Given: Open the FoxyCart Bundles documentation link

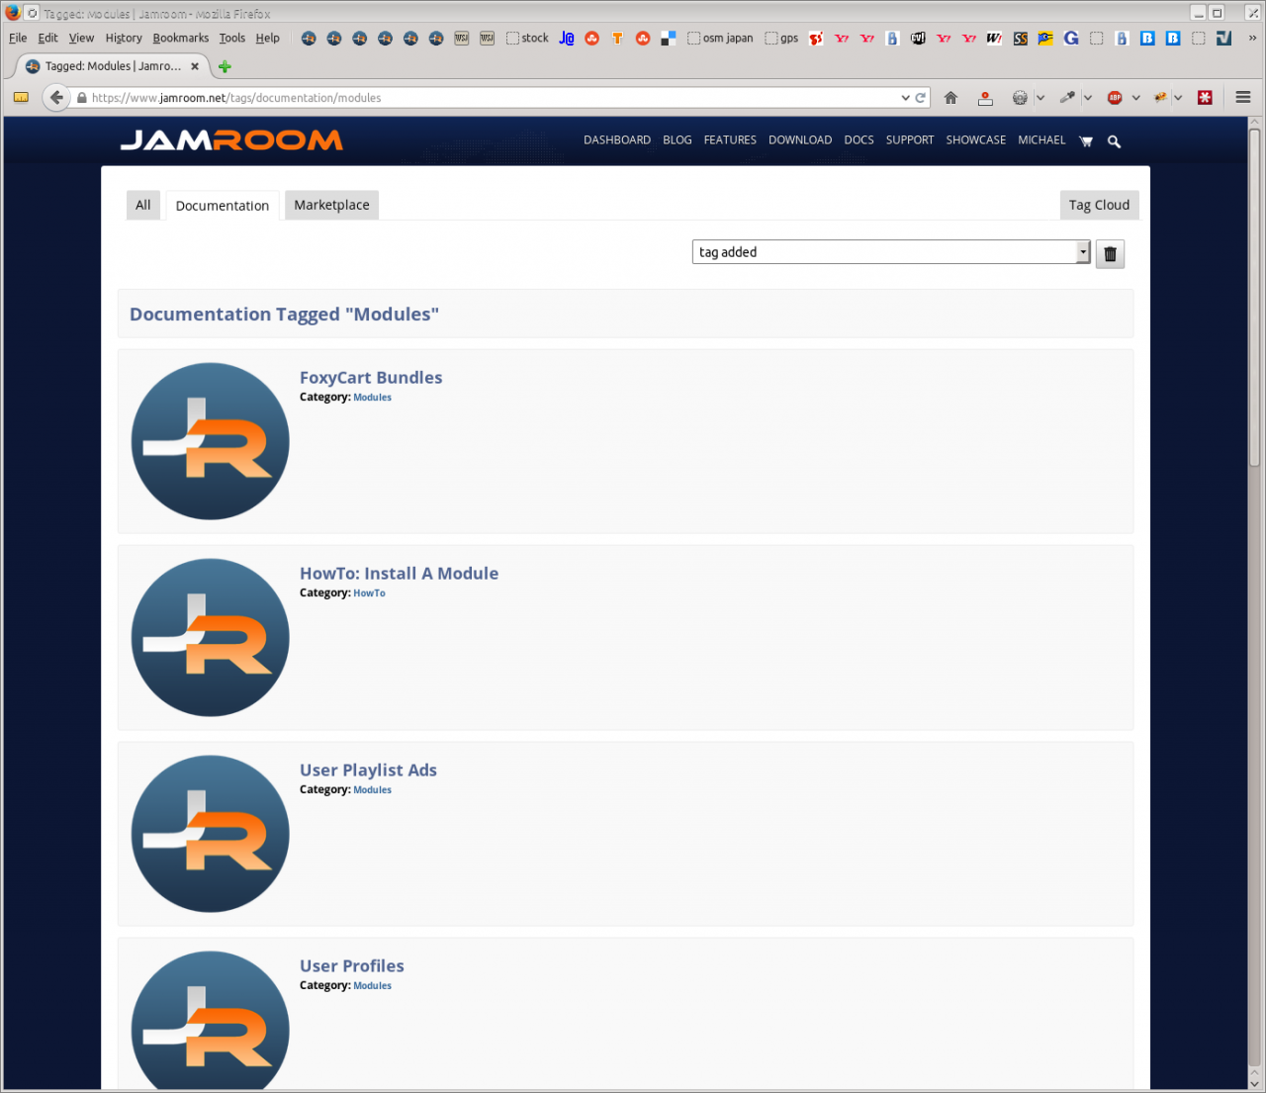Looking at the screenshot, I should tap(371, 378).
